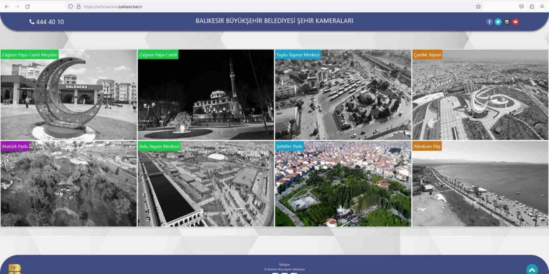The image size is (549, 274).
Task: Open the Çamlık Tepesi camera view
Action: pyautogui.click(x=480, y=94)
